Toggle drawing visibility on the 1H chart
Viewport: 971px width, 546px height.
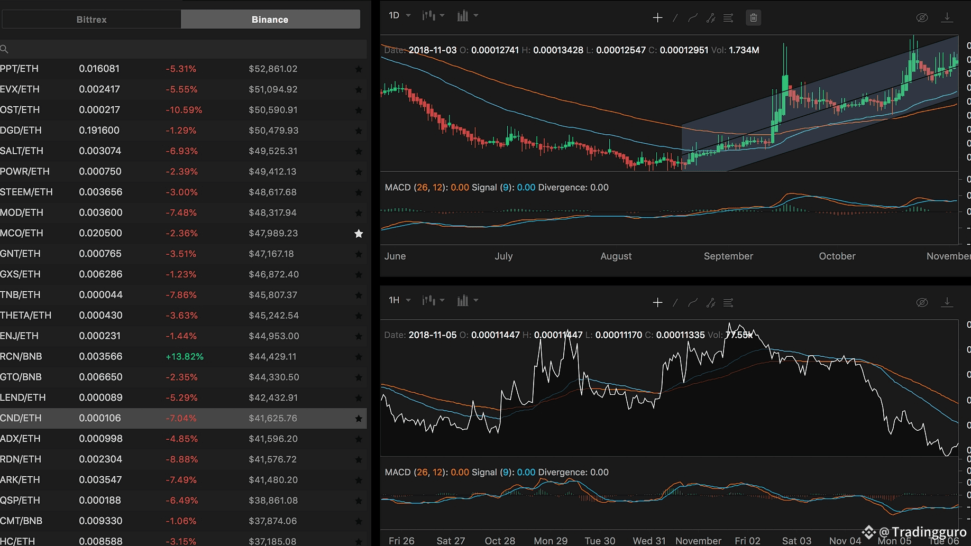(x=922, y=302)
